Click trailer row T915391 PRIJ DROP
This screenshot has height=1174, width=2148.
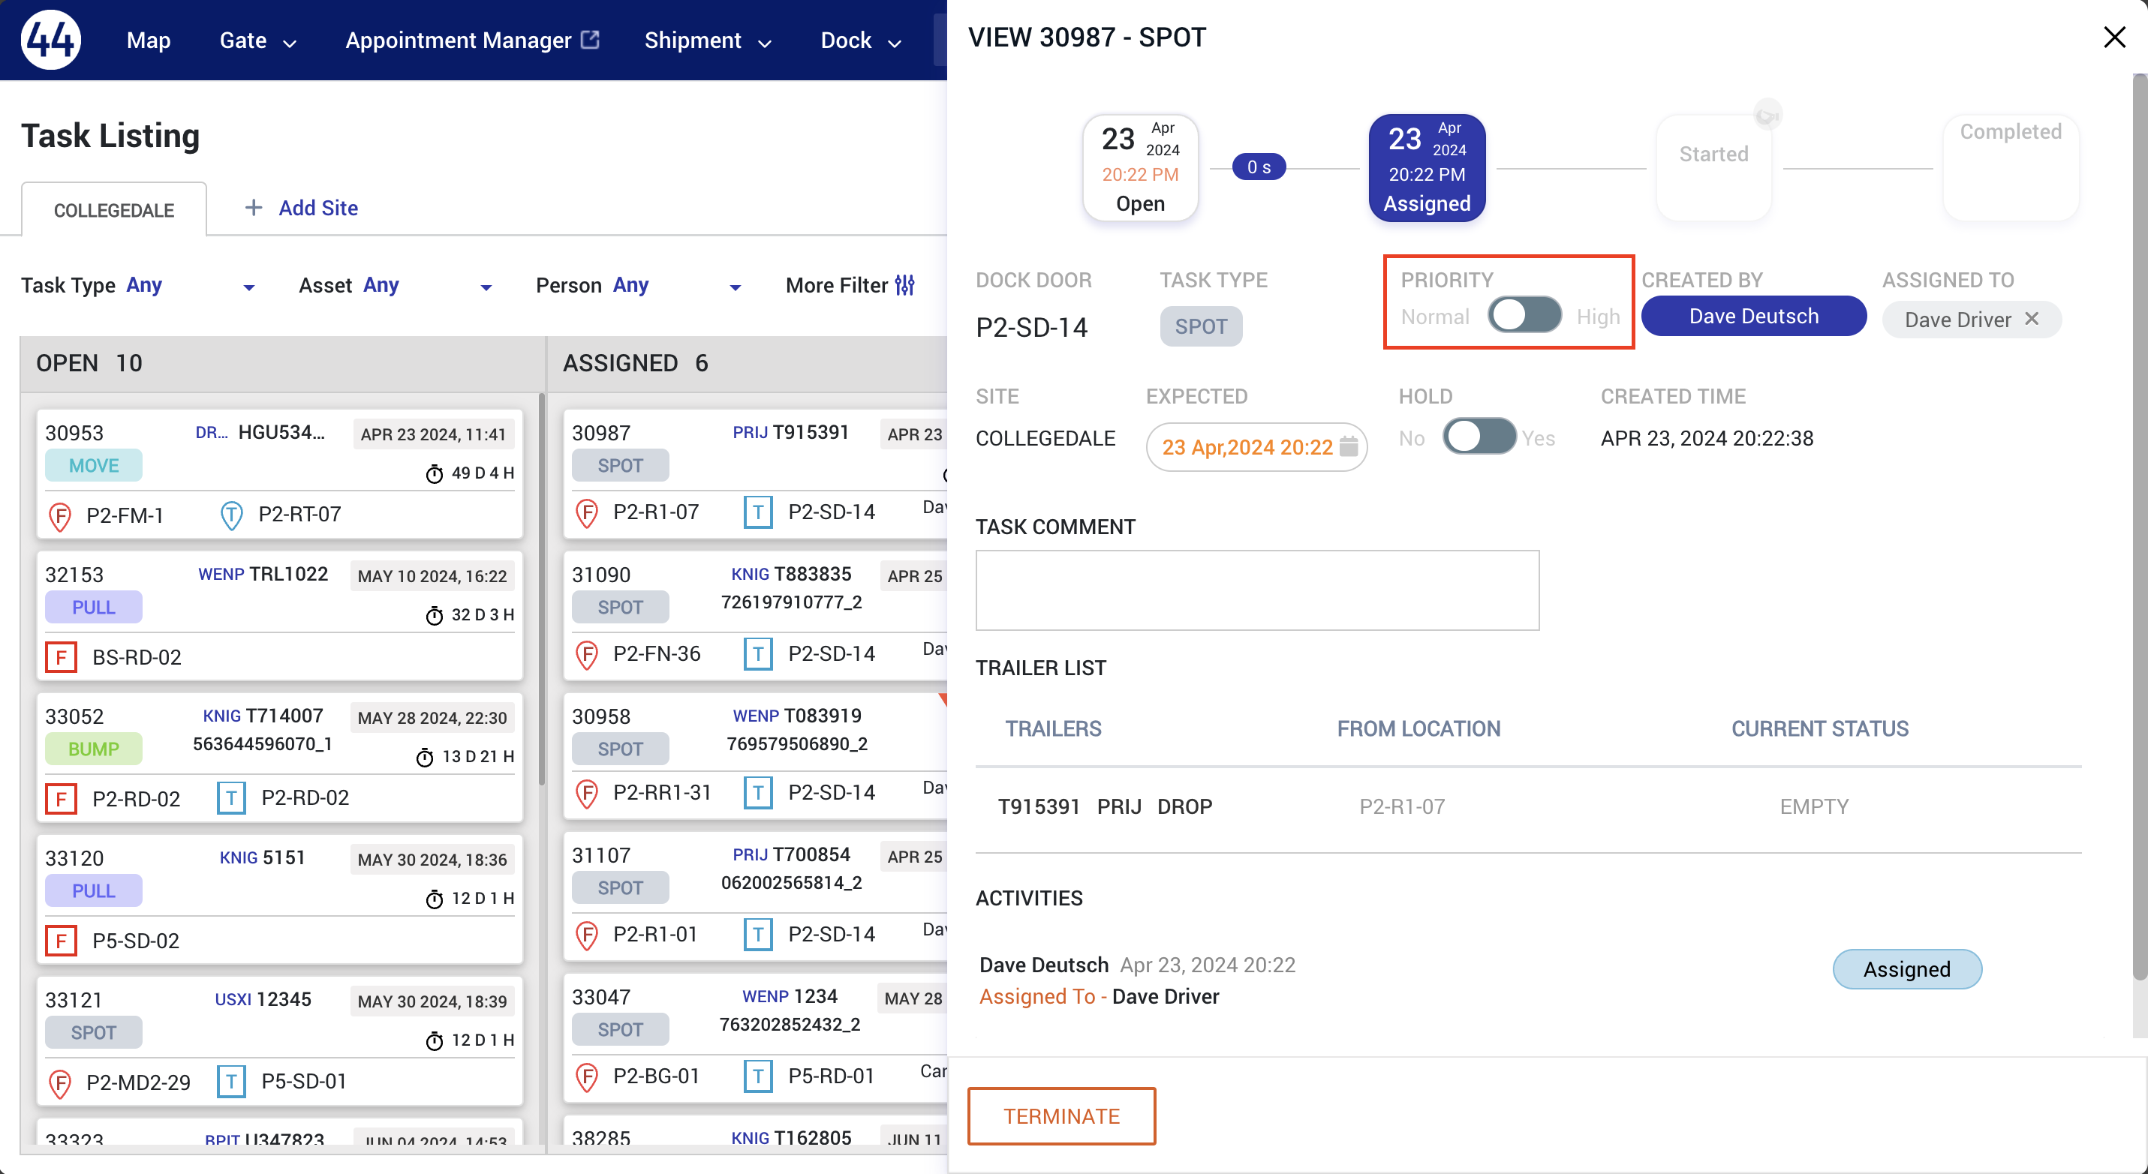[x=1529, y=806]
